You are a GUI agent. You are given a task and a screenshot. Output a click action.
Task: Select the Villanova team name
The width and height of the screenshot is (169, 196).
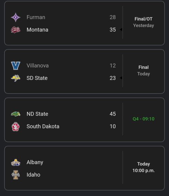point(38,66)
